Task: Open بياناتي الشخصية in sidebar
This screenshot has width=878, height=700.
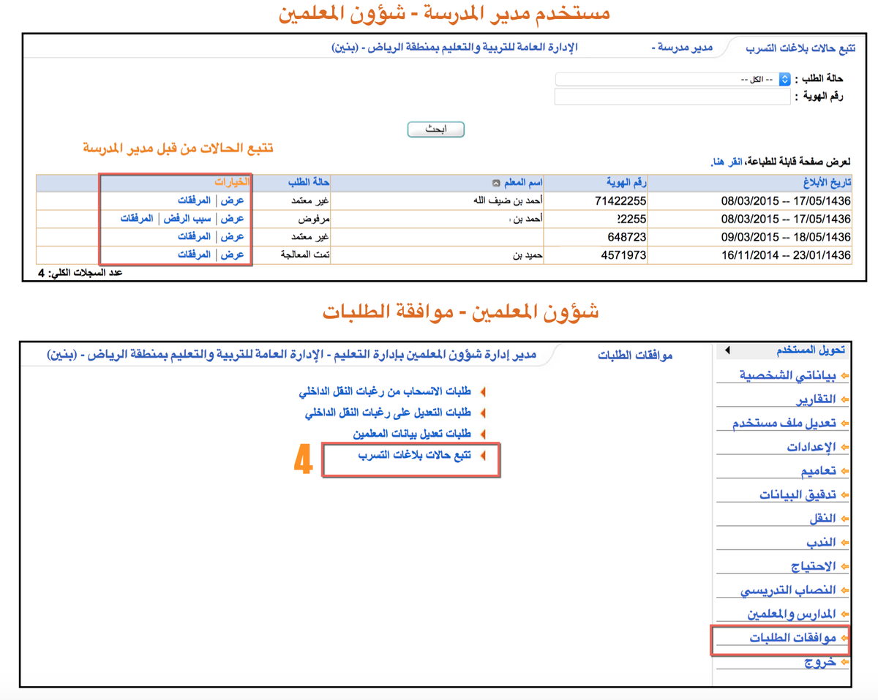Action: (x=787, y=375)
